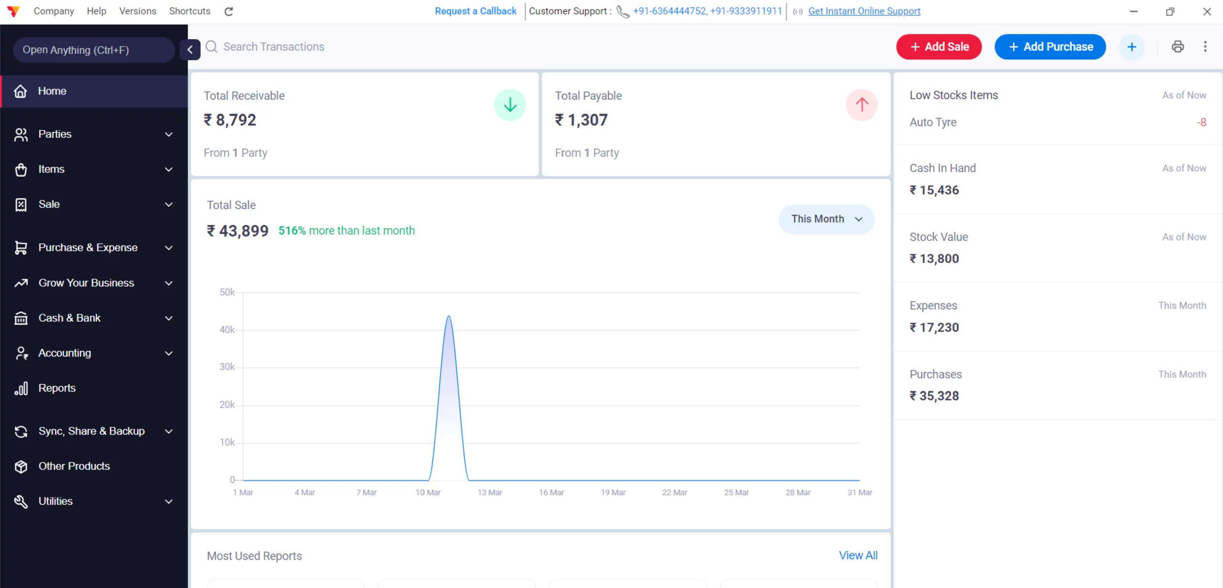Click Get Instant Online Support link
This screenshot has height=588, width=1223.
pyautogui.click(x=864, y=11)
